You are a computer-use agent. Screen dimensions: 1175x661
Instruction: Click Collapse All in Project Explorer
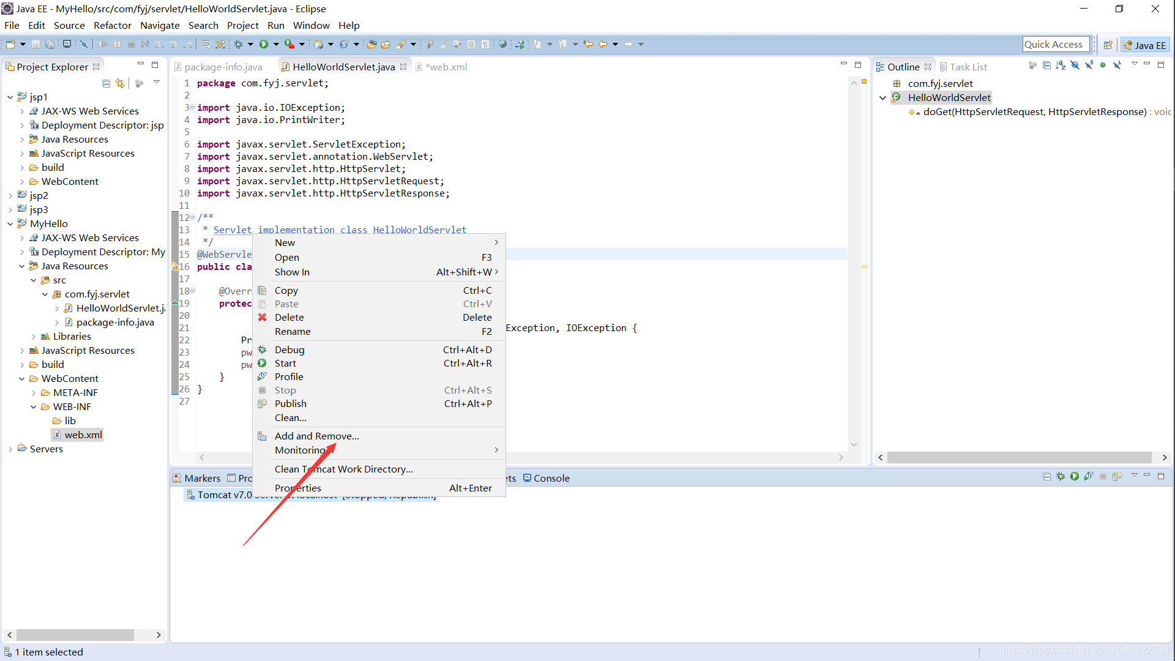[106, 83]
